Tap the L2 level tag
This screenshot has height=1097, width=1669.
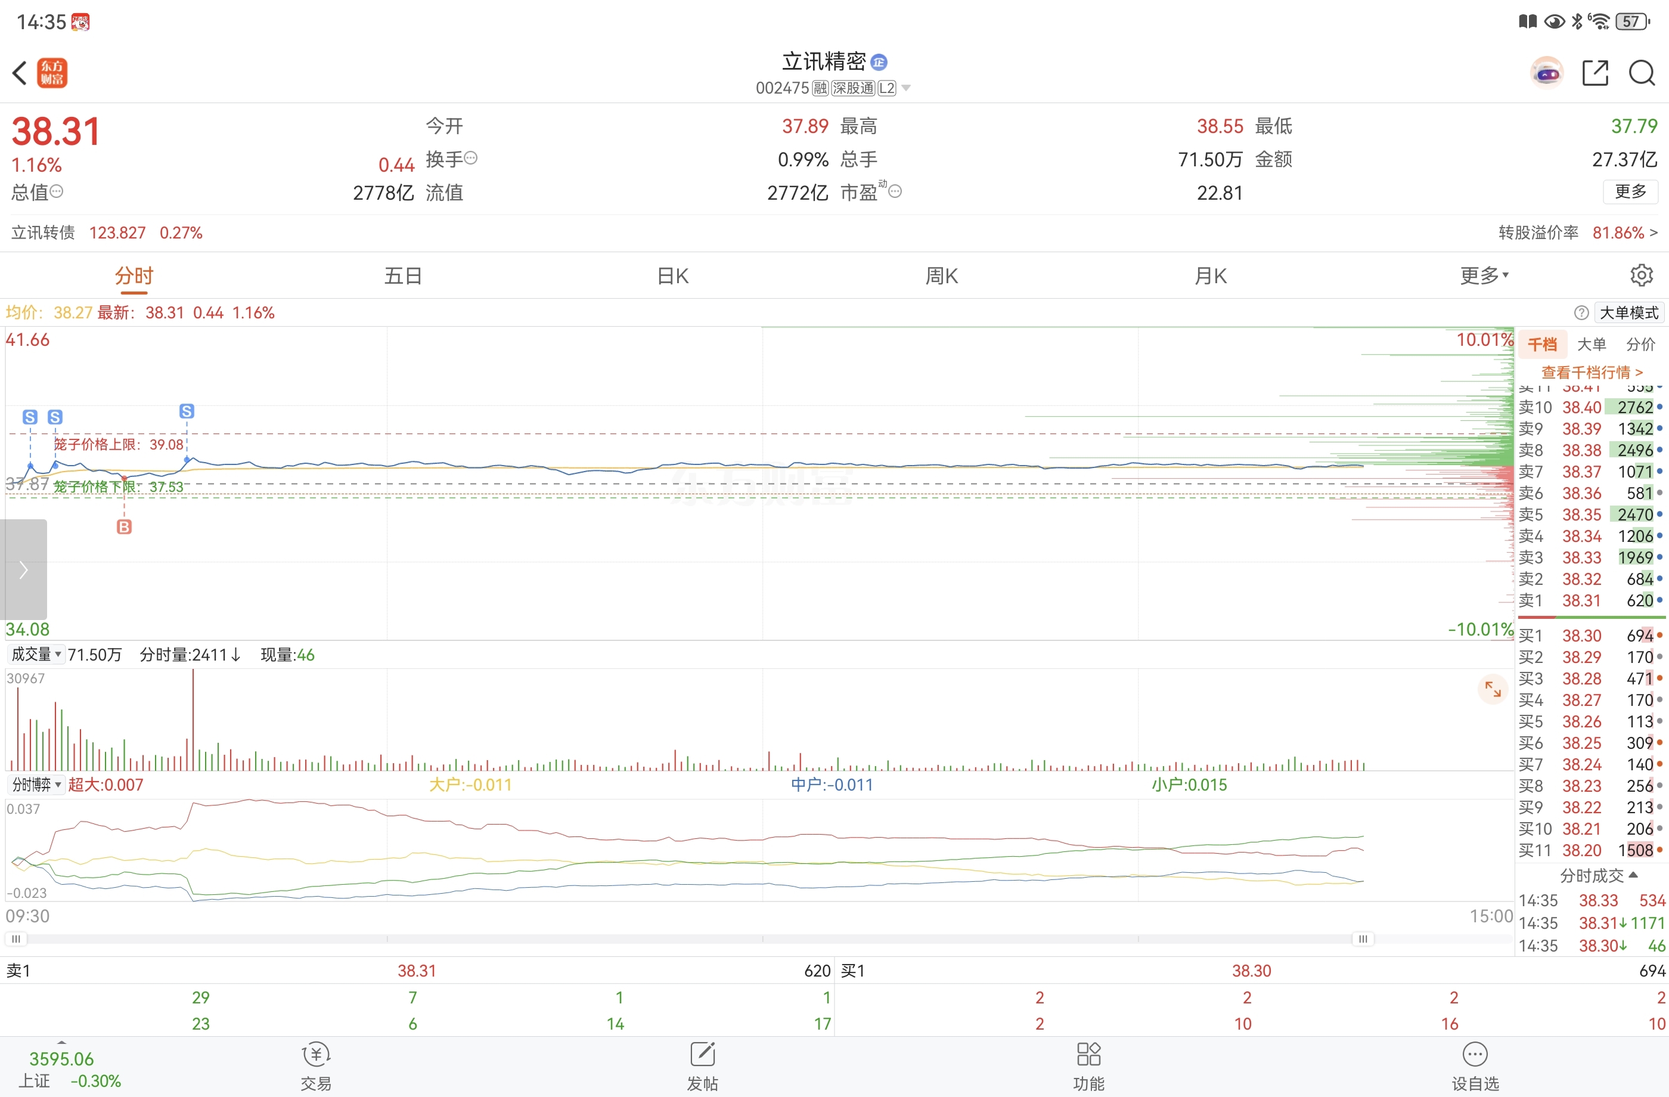pyautogui.click(x=886, y=88)
